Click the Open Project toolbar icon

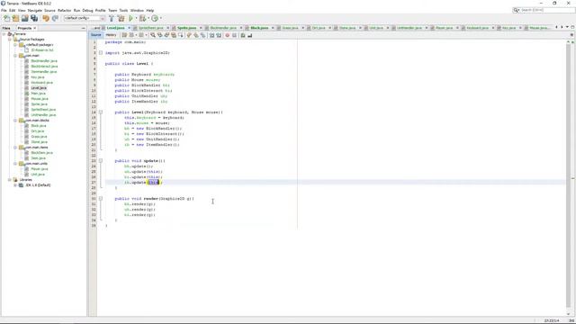click(25, 18)
